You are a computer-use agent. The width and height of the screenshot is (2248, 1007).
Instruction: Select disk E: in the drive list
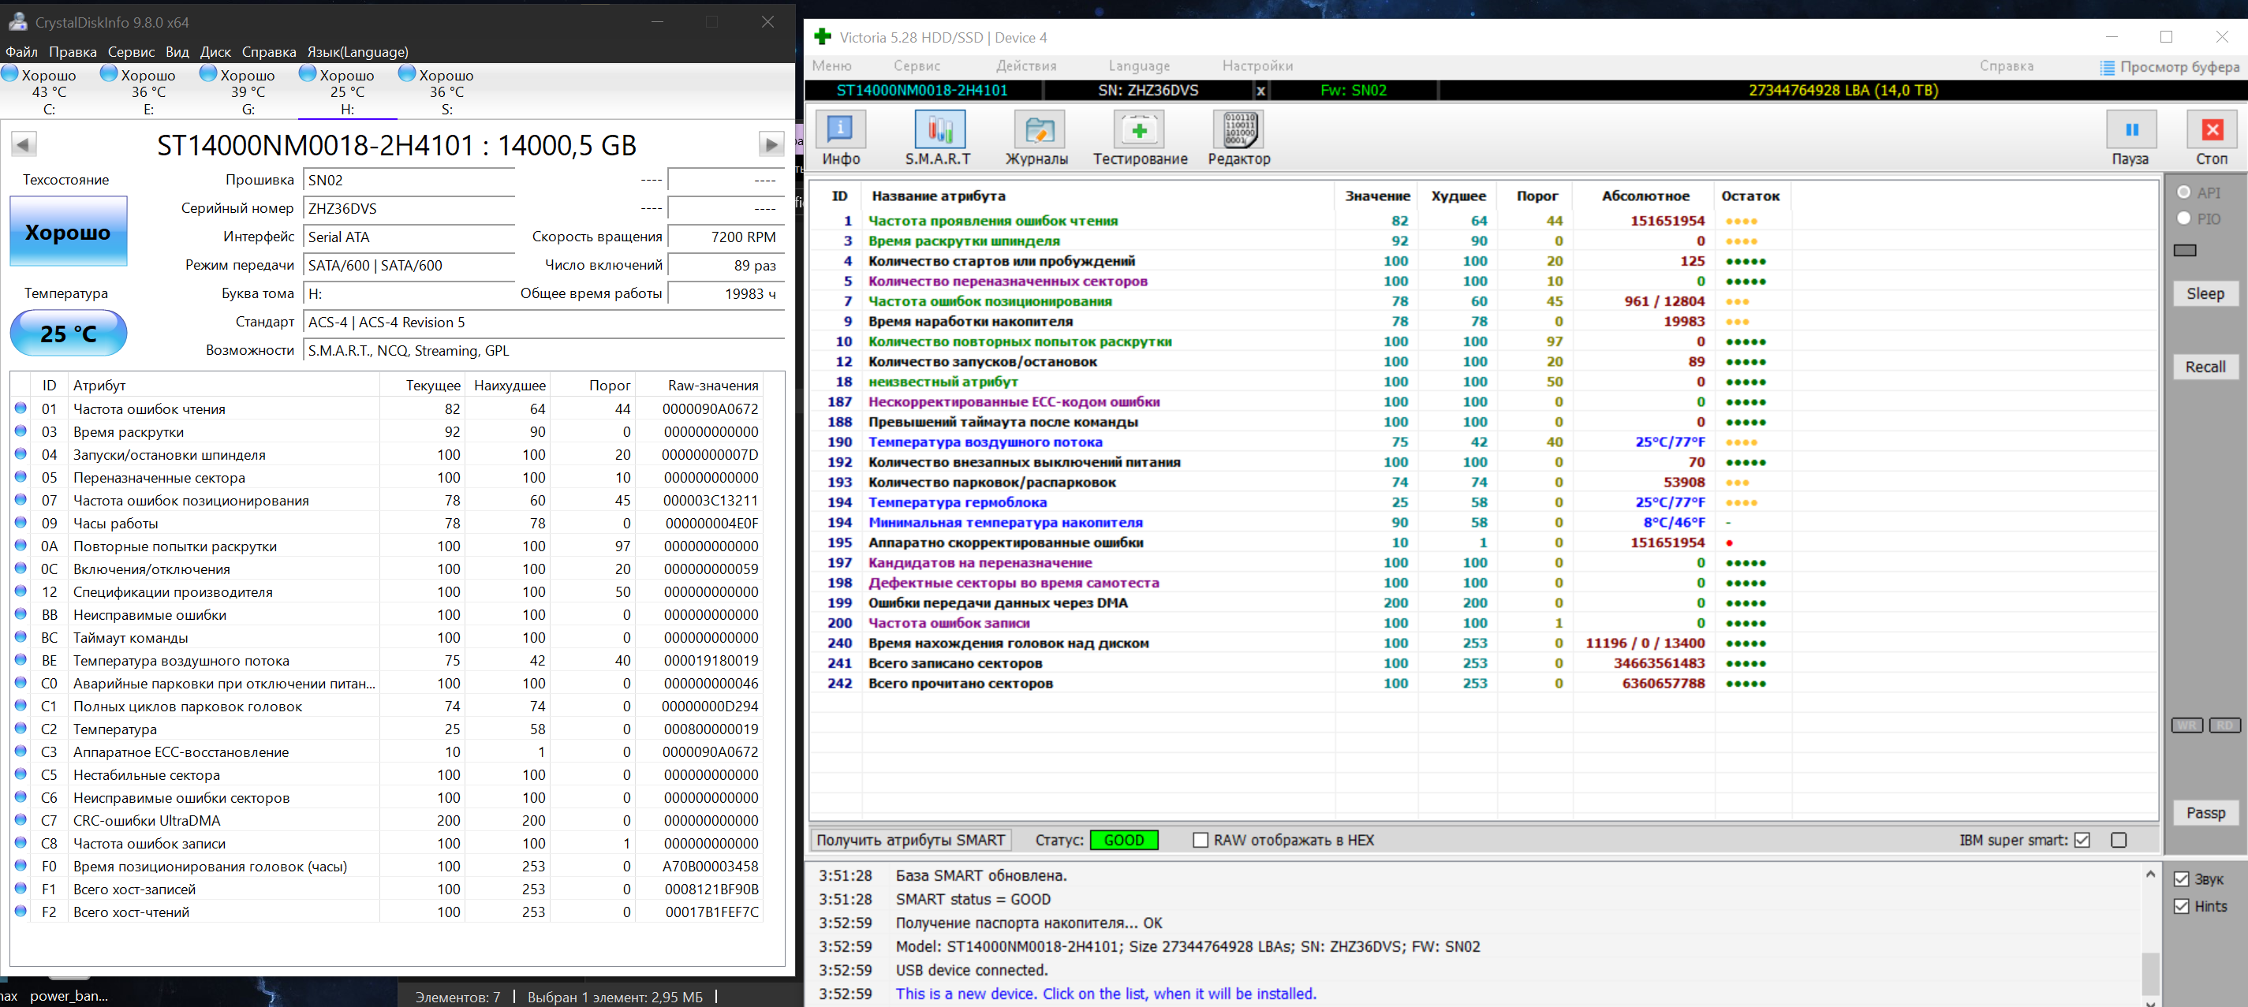pyautogui.click(x=148, y=91)
